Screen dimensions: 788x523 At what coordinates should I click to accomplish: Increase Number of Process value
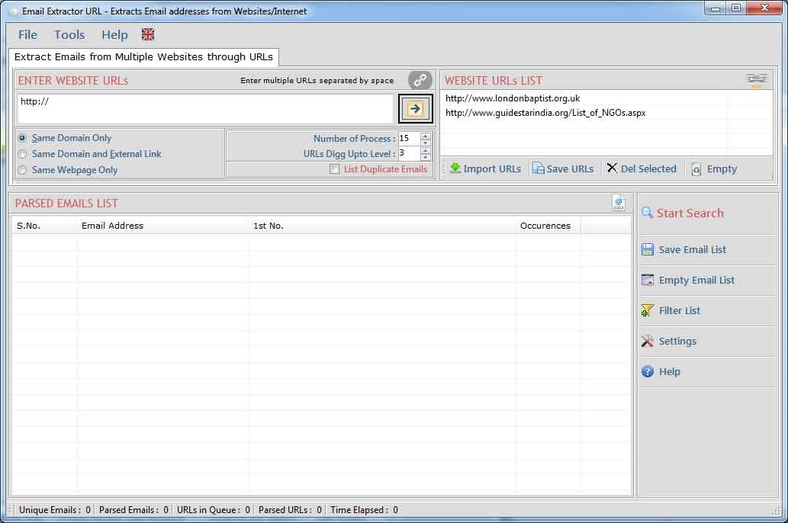[425, 136]
